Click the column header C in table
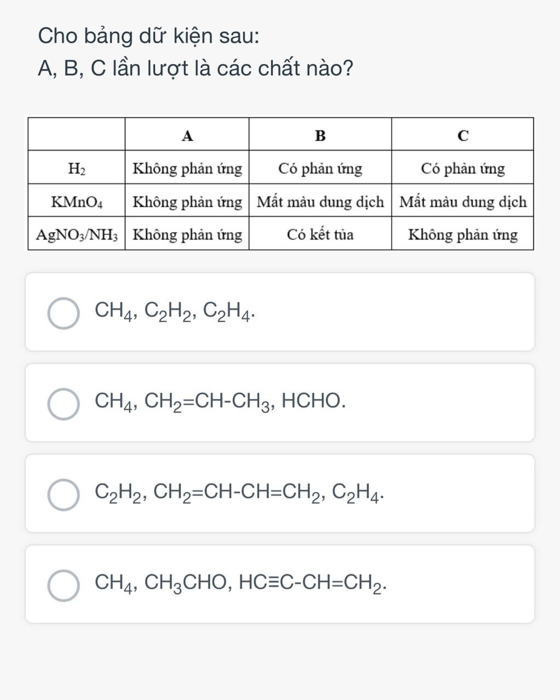The height and width of the screenshot is (700, 560). click(x=463, y=135)
